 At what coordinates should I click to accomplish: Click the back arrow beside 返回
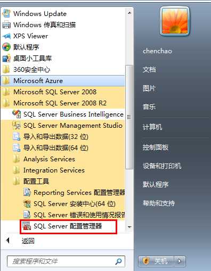(7, 241)
